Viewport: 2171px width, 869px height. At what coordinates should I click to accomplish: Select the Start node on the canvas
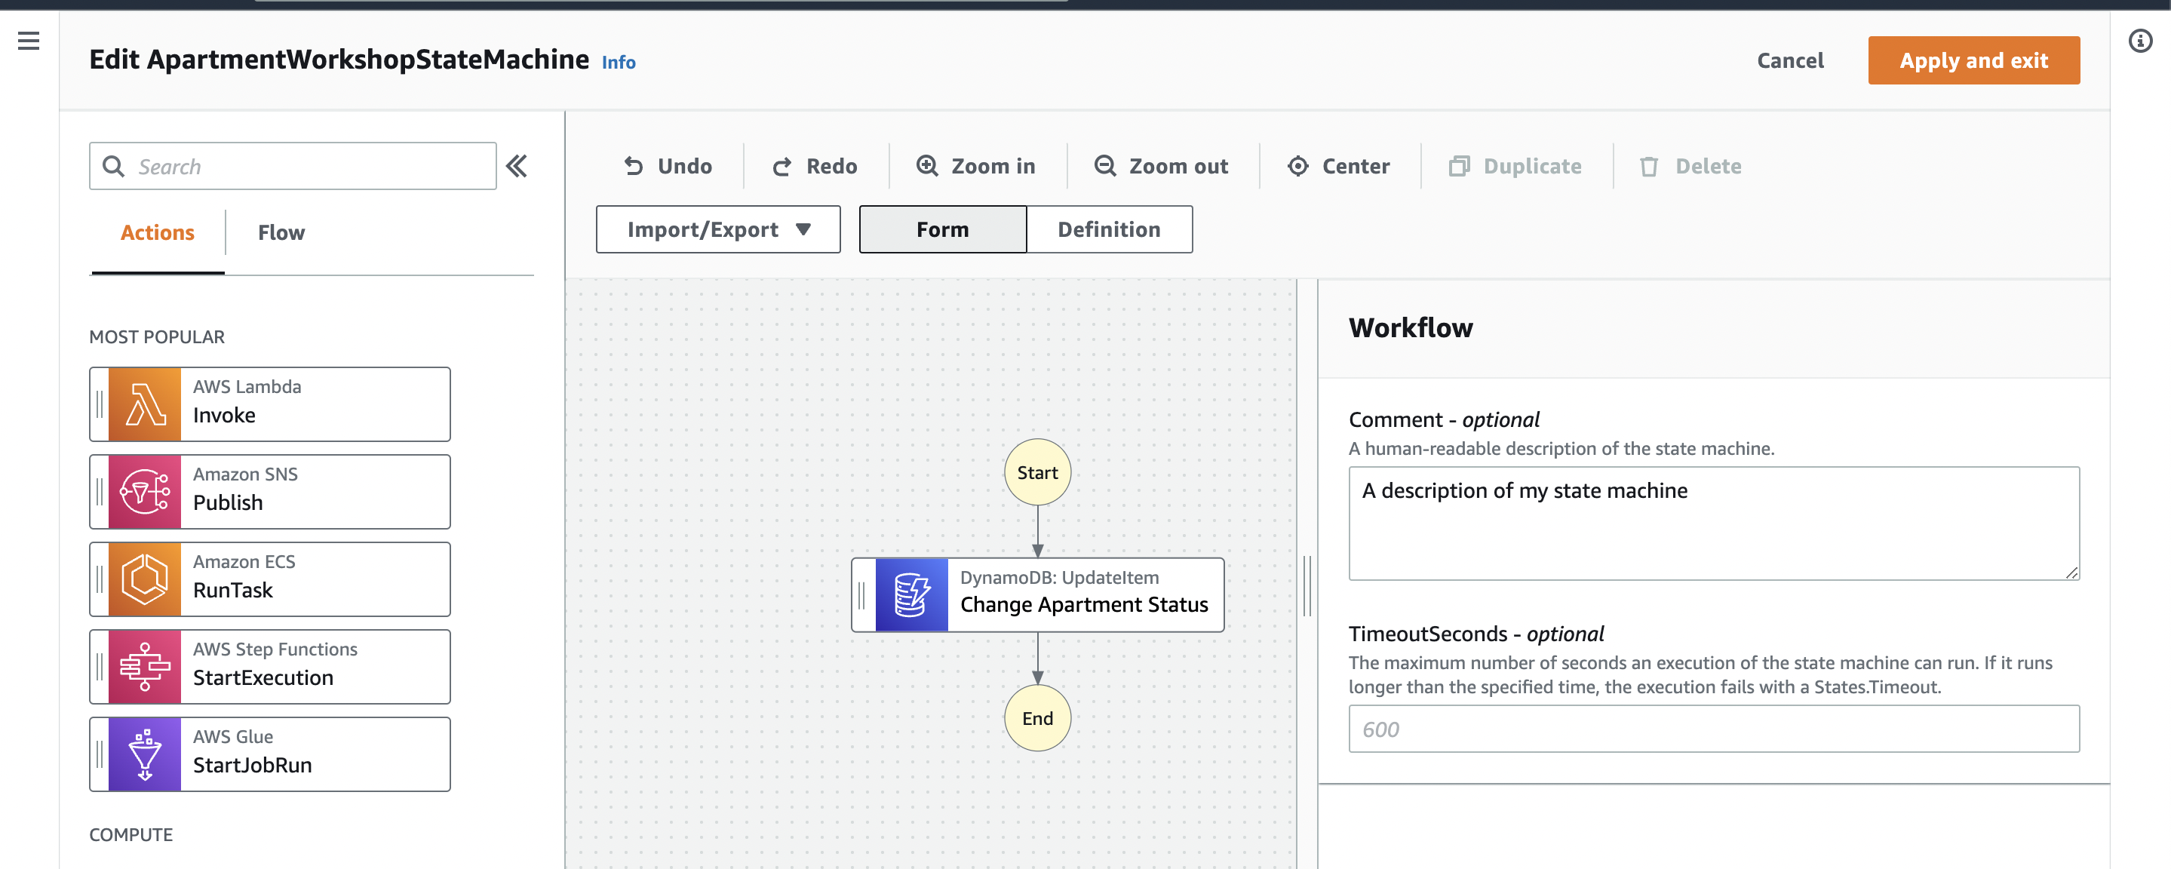(1037, 472)
